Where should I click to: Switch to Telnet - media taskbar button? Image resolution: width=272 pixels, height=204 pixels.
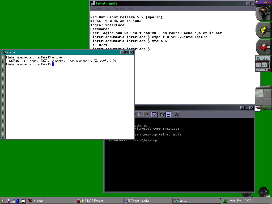(x=148, y=201)
